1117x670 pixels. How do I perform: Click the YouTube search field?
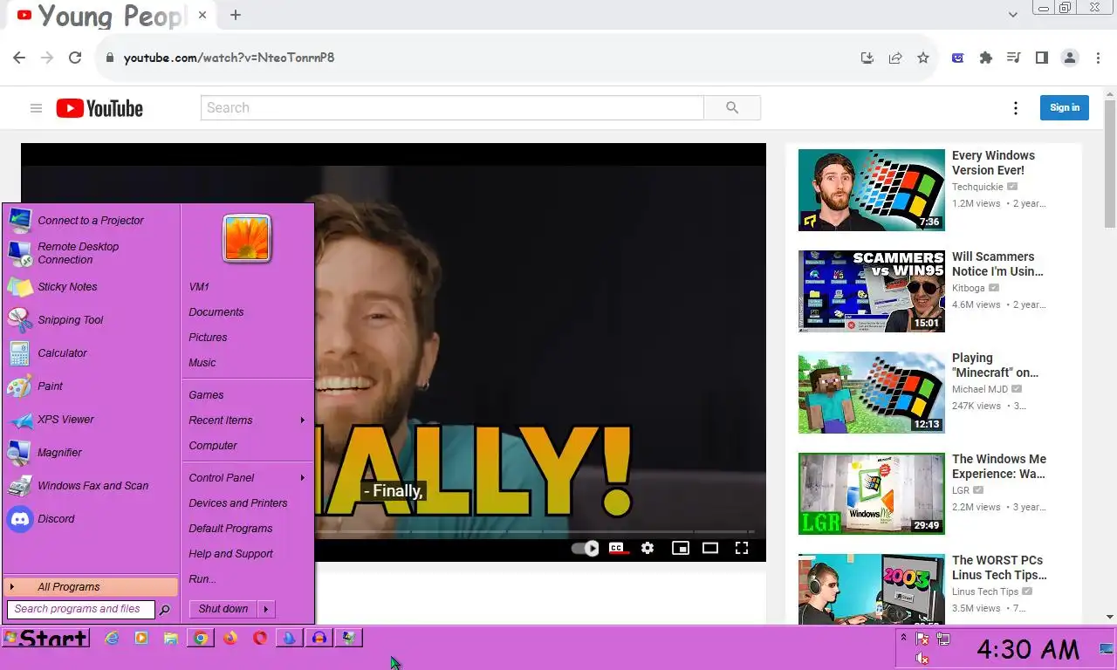coord(452,108)
